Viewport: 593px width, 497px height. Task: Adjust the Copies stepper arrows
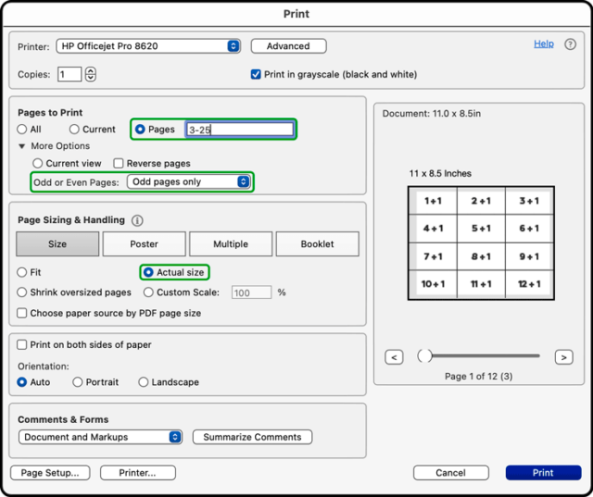(x=91, y=74)
